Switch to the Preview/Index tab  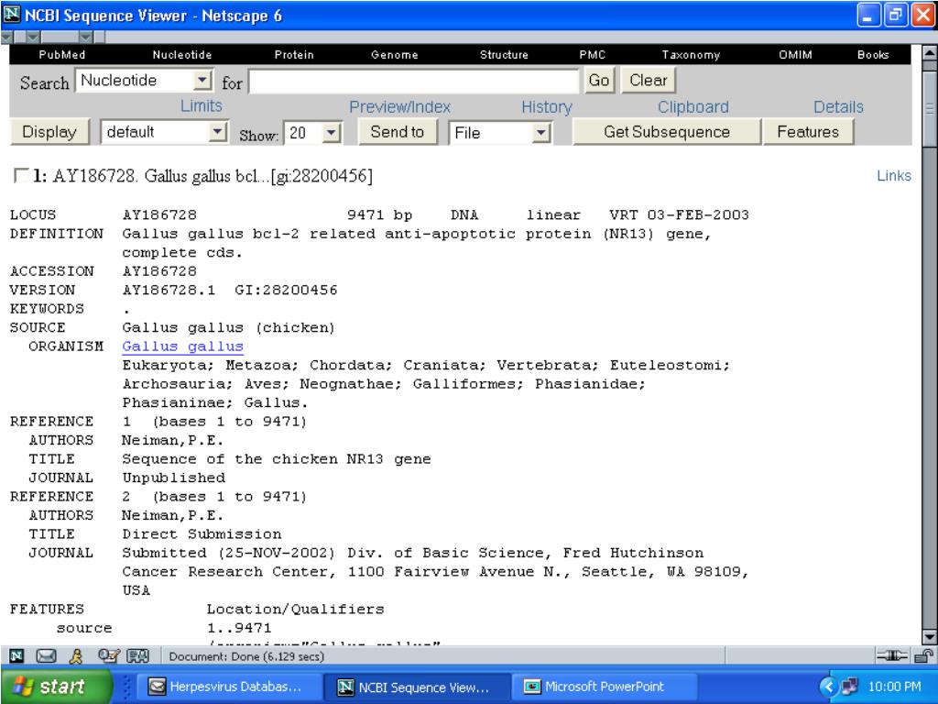399,106
